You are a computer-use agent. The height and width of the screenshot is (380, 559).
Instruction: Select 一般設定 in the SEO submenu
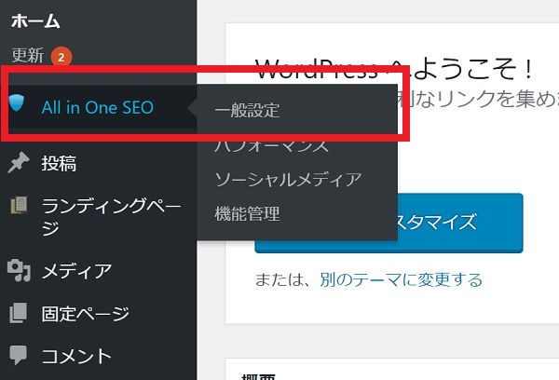tap(247, 110)
